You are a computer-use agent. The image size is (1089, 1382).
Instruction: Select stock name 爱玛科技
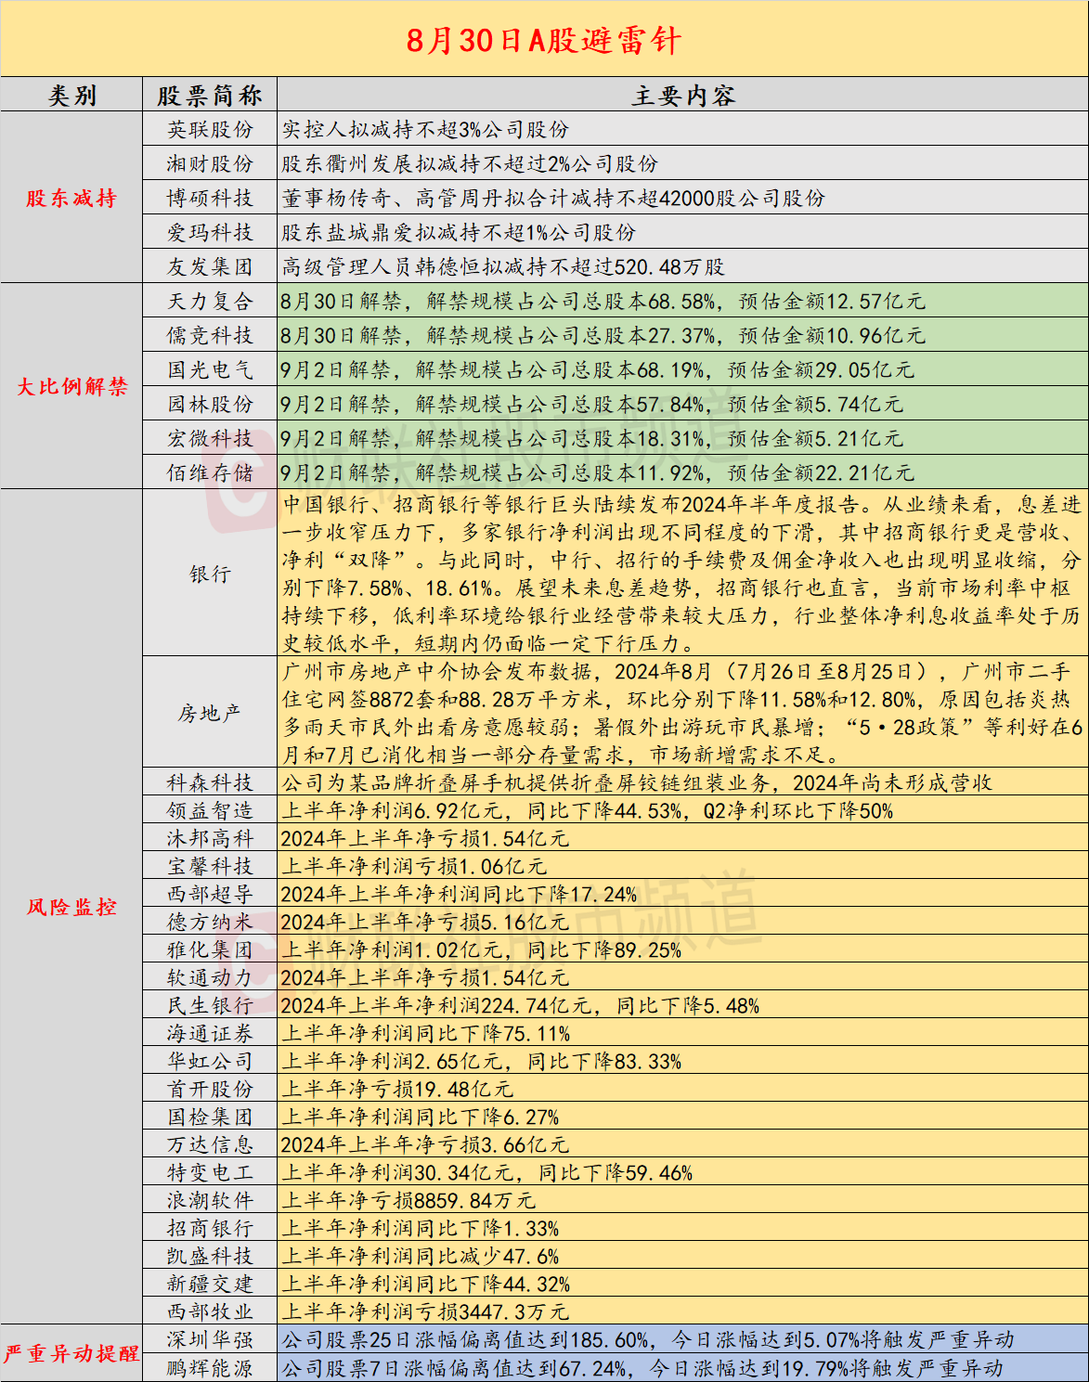tap(210, 232)
